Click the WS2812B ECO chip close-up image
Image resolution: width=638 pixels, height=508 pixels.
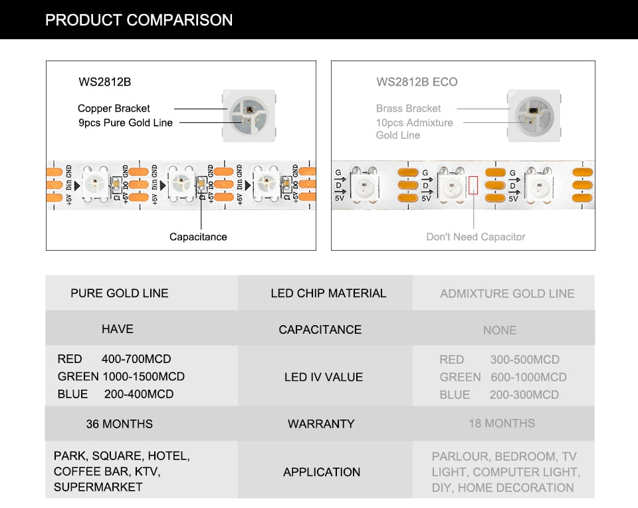tap(534, 115)
